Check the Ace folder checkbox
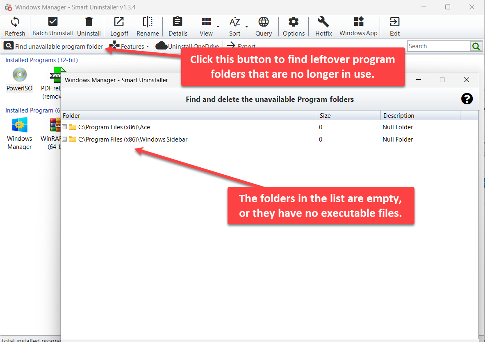This screenshot has height=342, width=485. coord(64,127)
